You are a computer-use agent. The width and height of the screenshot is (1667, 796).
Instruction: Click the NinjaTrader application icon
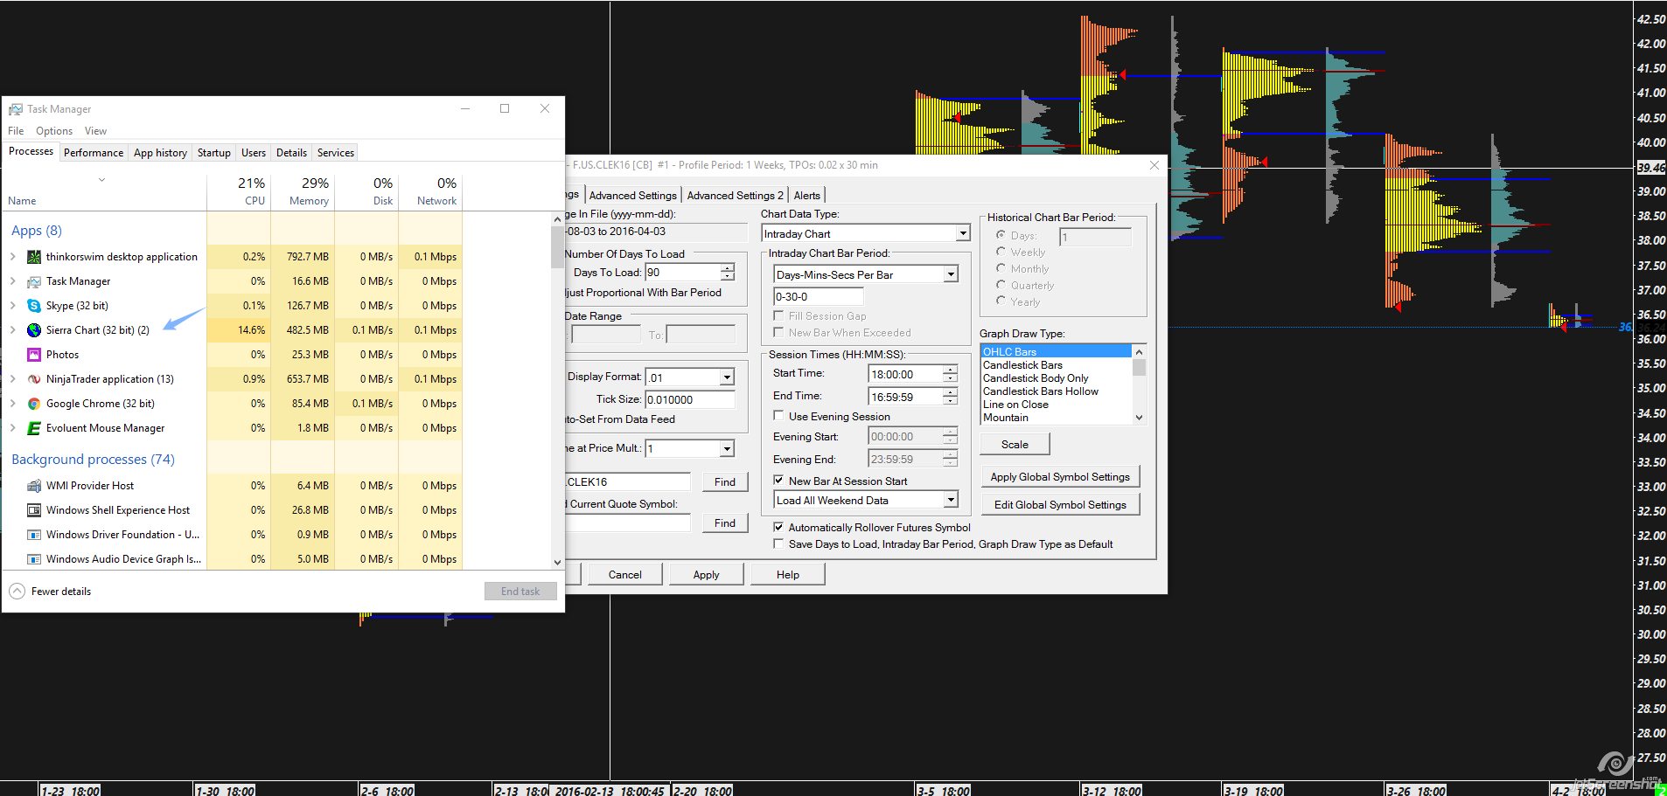pos(34,379)
